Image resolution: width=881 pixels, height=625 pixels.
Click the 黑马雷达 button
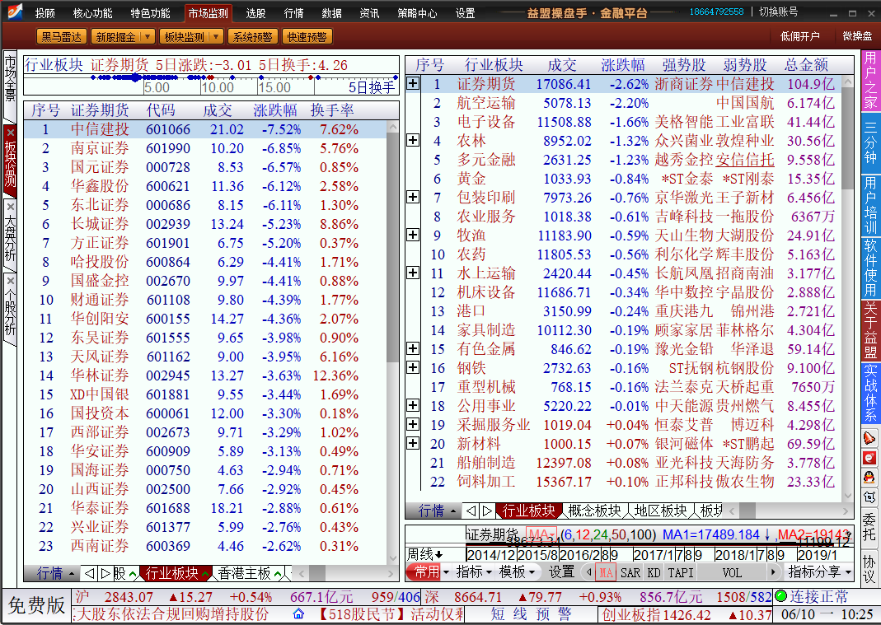coord(61,36)
